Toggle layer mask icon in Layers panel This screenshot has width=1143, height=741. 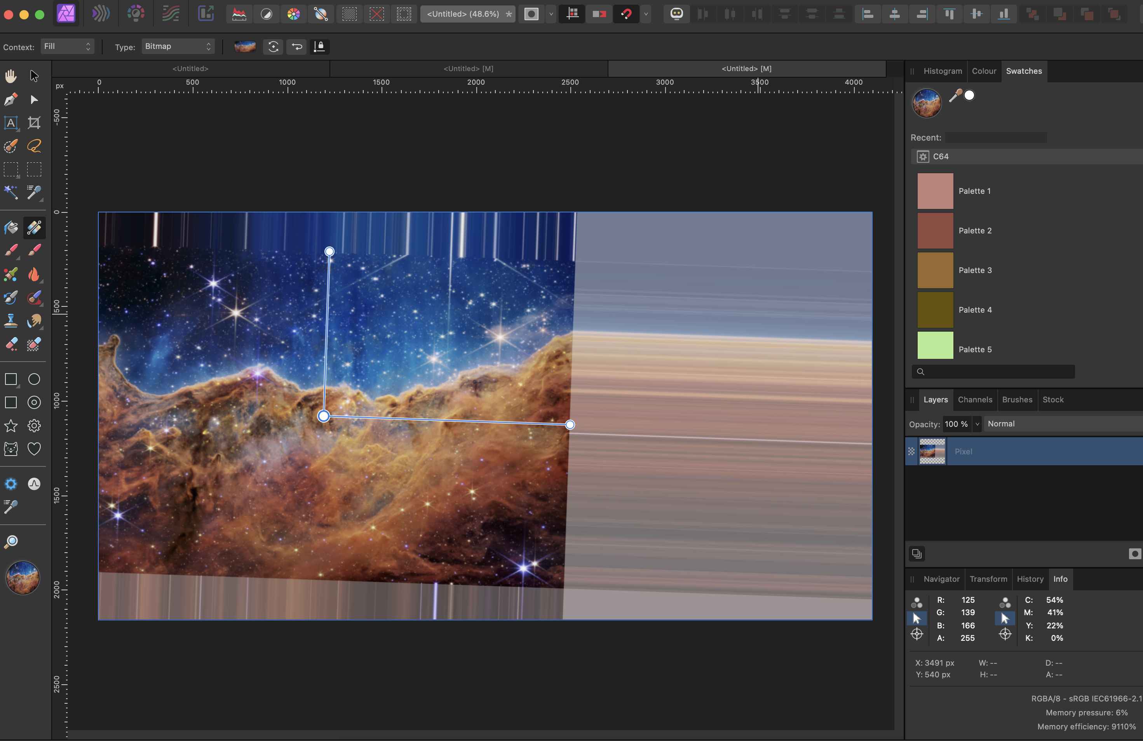point(1134,554)
